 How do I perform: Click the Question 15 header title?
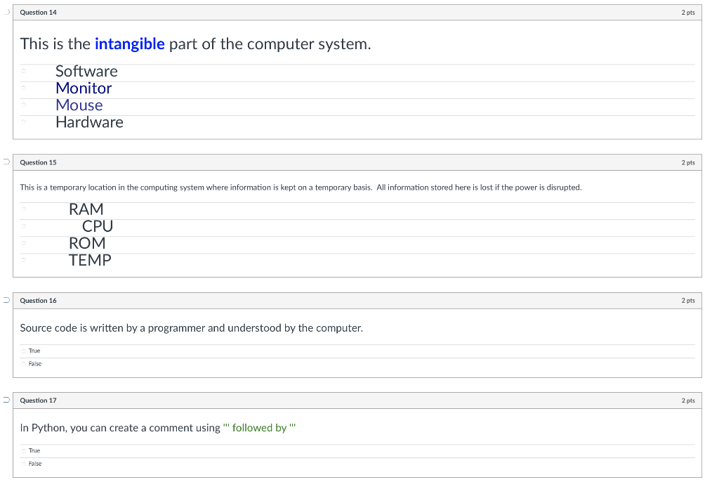[x=39, y=162]
